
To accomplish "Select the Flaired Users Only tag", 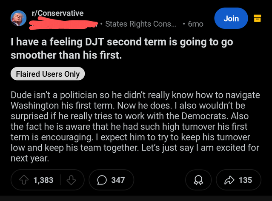I will (x=48, y=74).
